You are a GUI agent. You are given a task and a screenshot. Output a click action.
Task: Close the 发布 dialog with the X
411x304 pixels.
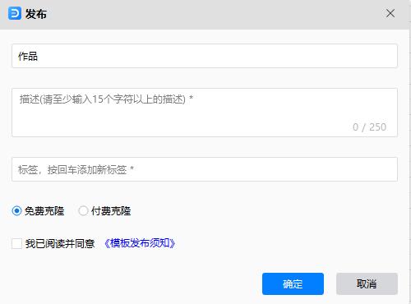click(390, 13)
